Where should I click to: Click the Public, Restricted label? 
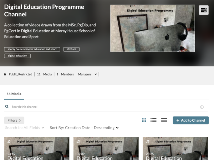pos(20,74)
